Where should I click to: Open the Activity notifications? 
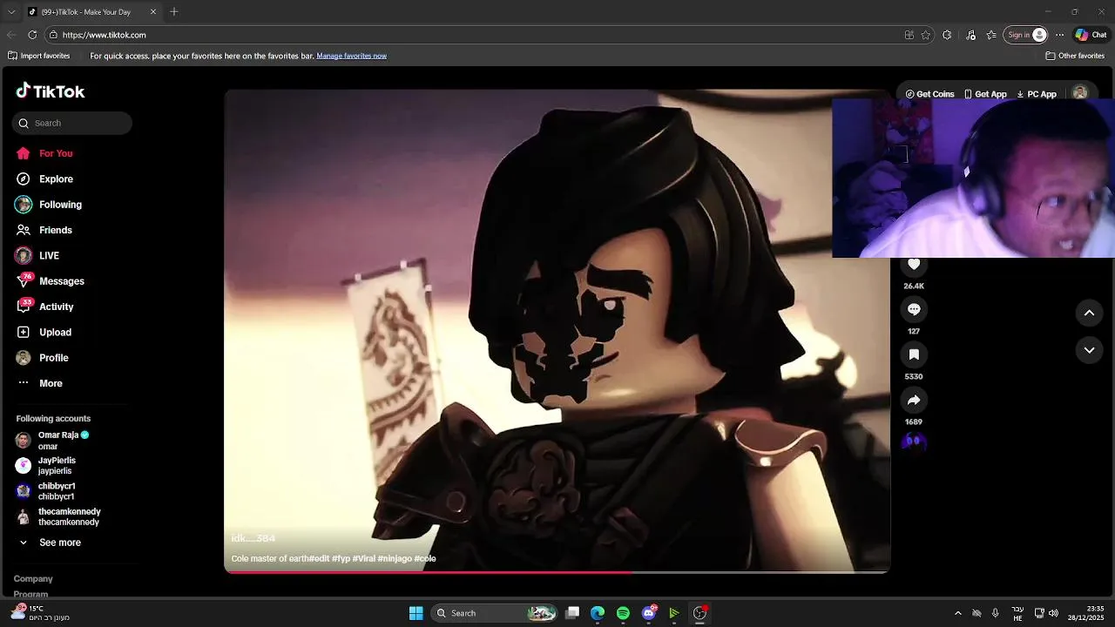click(x=45, y=307)
